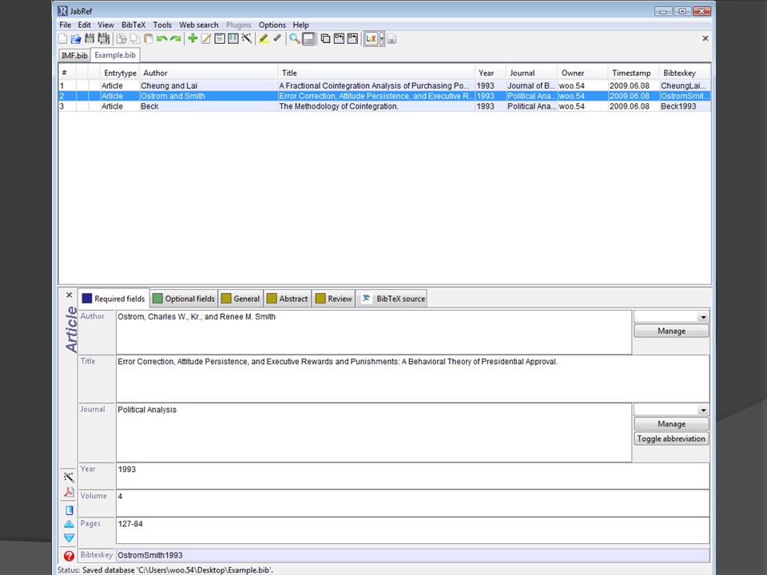Go to next entry with blue down arrow

(69, 537)
